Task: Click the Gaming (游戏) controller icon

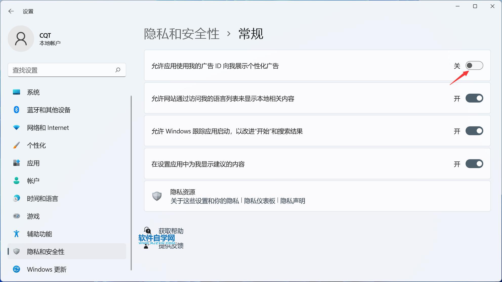Action: click(x=16, y=216)
